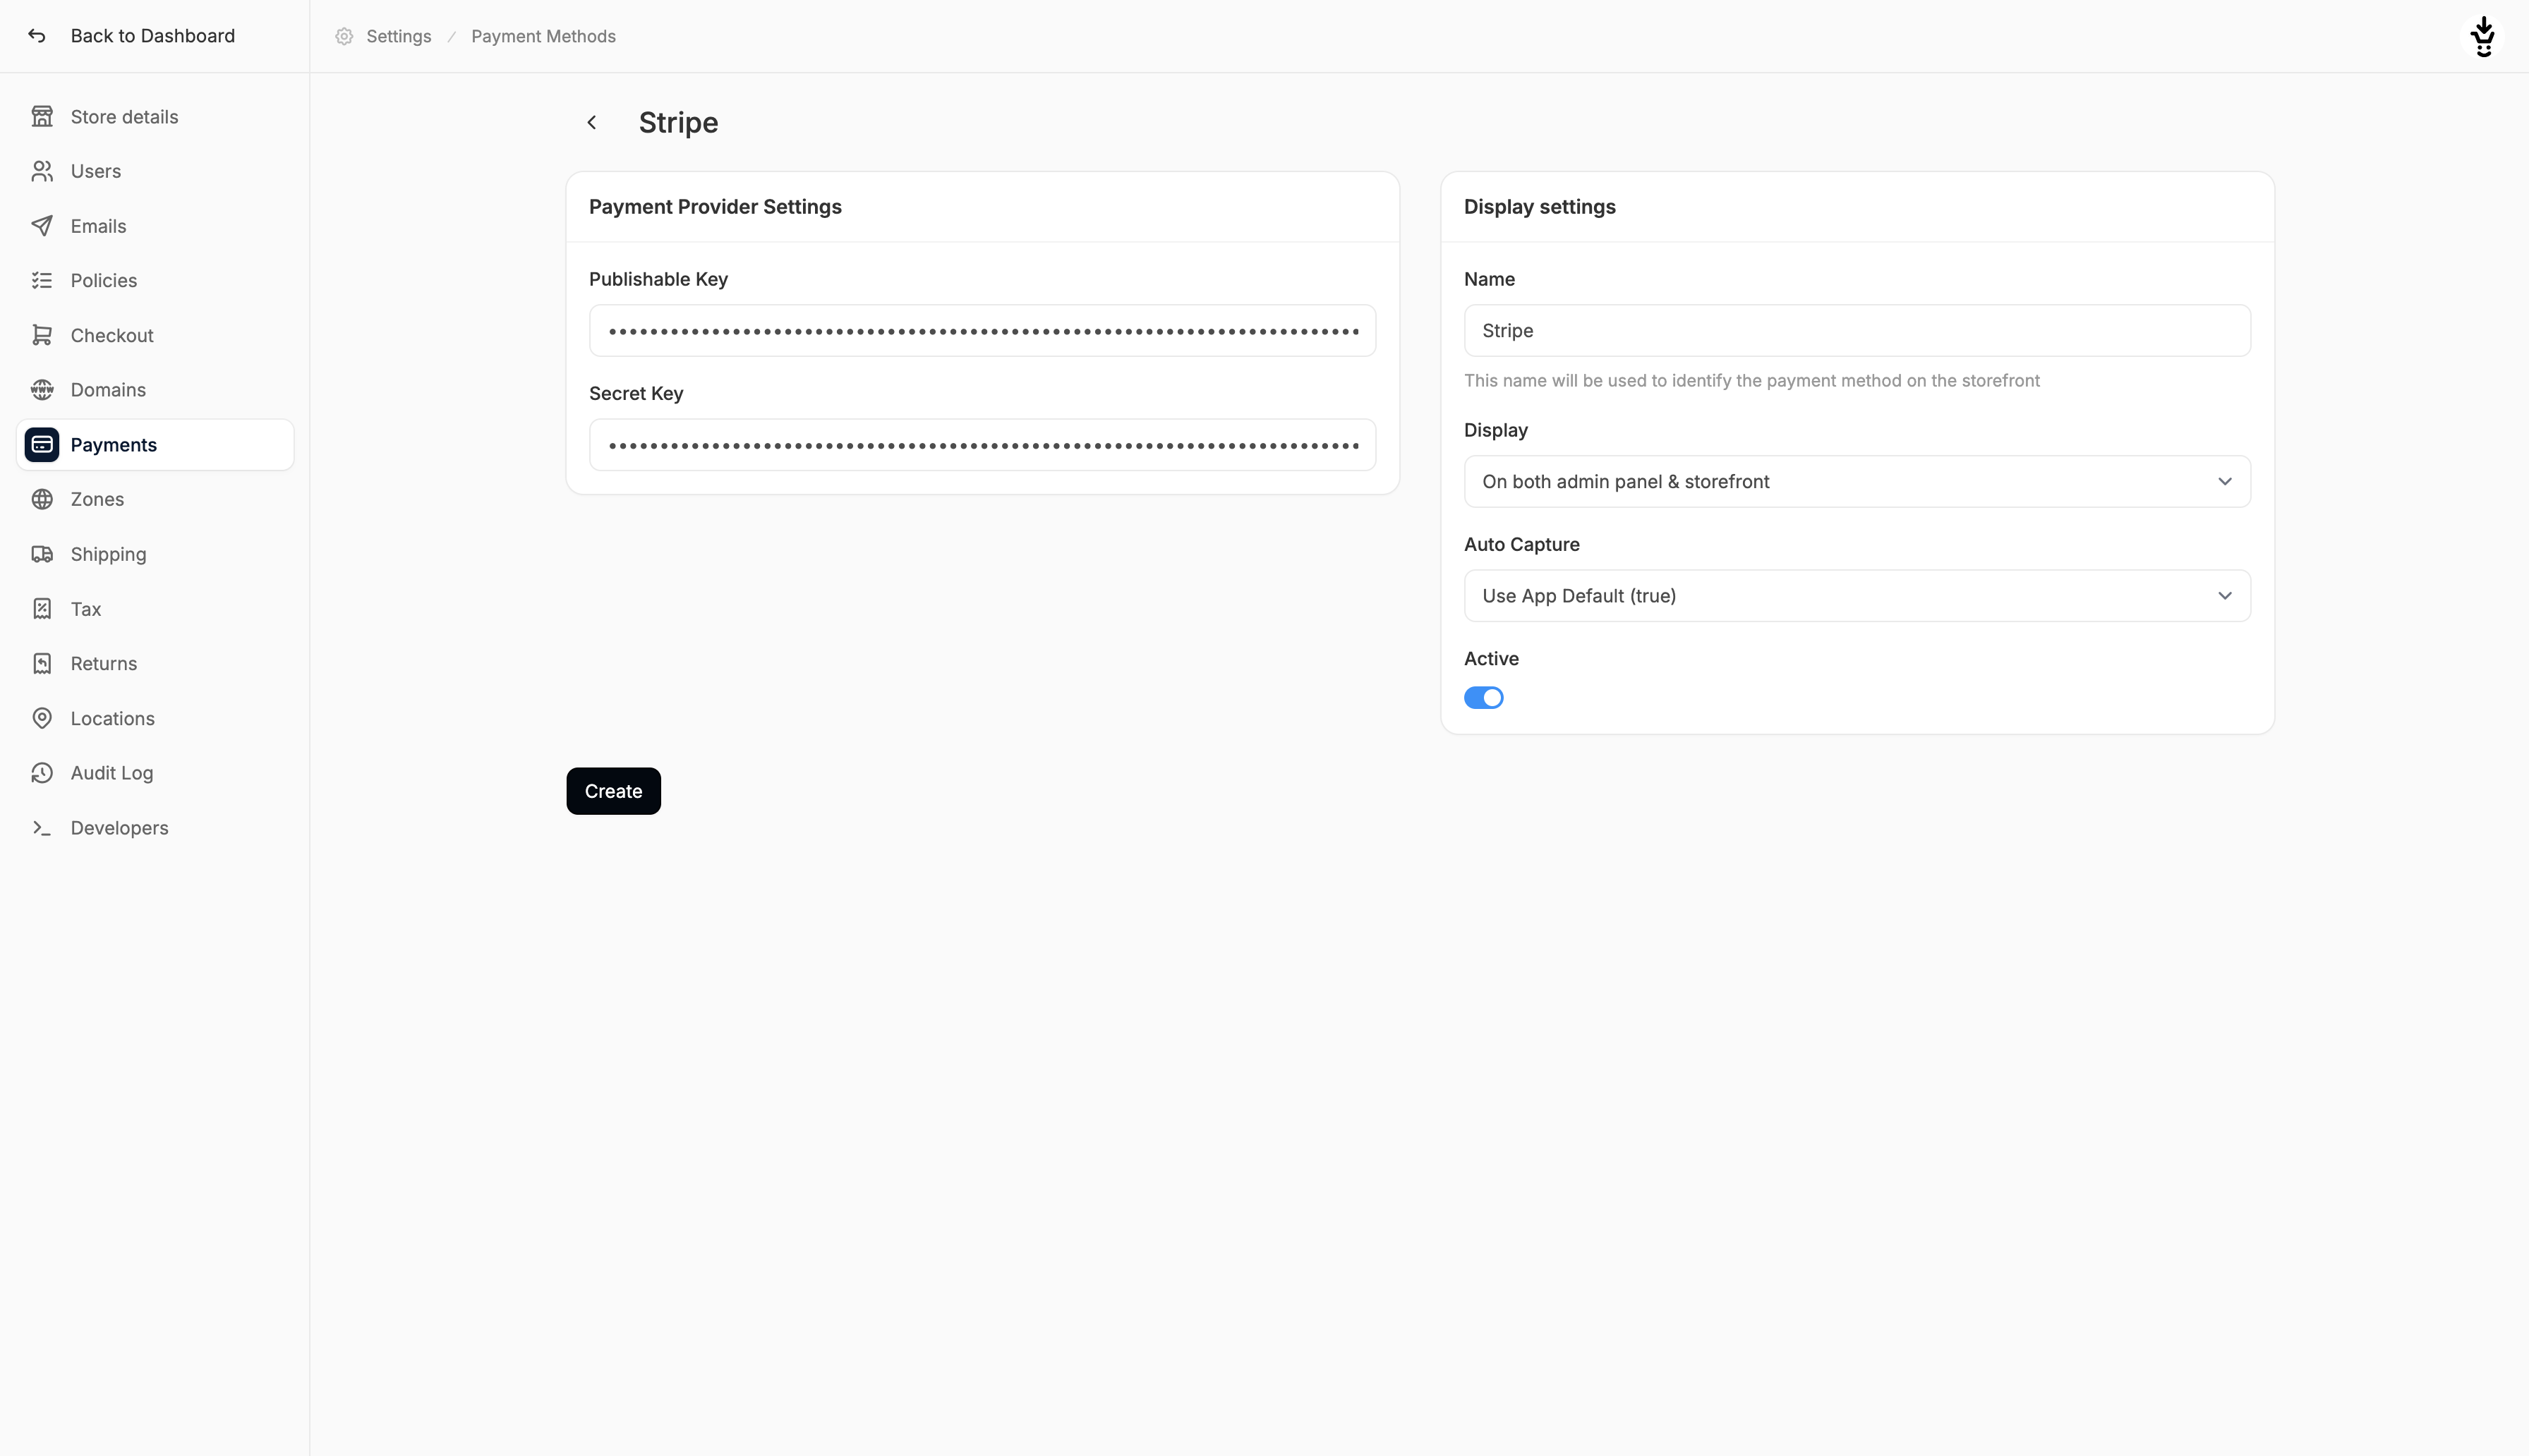Open Developers settings
Screen dimensions: 2529x1456
click(155, 828)
